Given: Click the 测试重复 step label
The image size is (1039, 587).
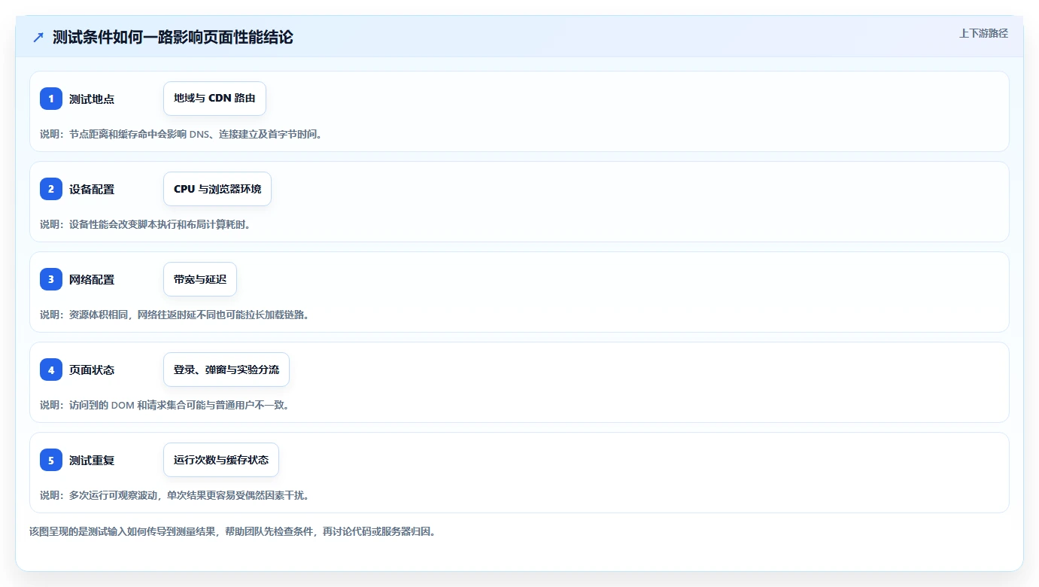Looking at the screenshot, I should (x=92, y=460).
